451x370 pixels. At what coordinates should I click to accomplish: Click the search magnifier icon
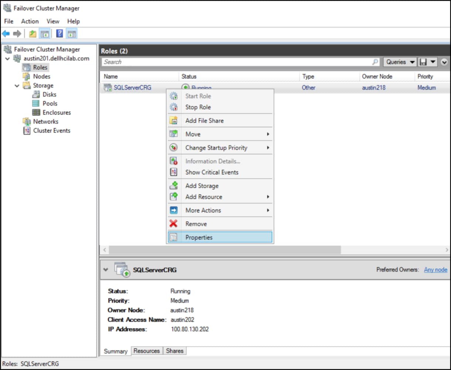coord(375,62)
